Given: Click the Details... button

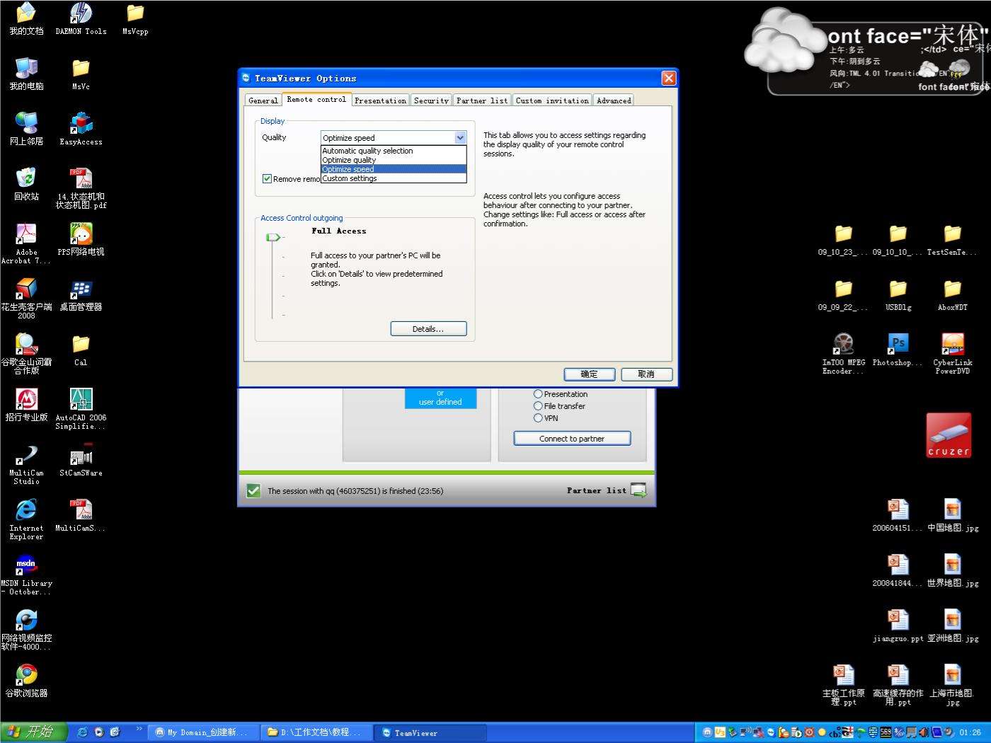Looking at the screenshot, I should [428, 329].
